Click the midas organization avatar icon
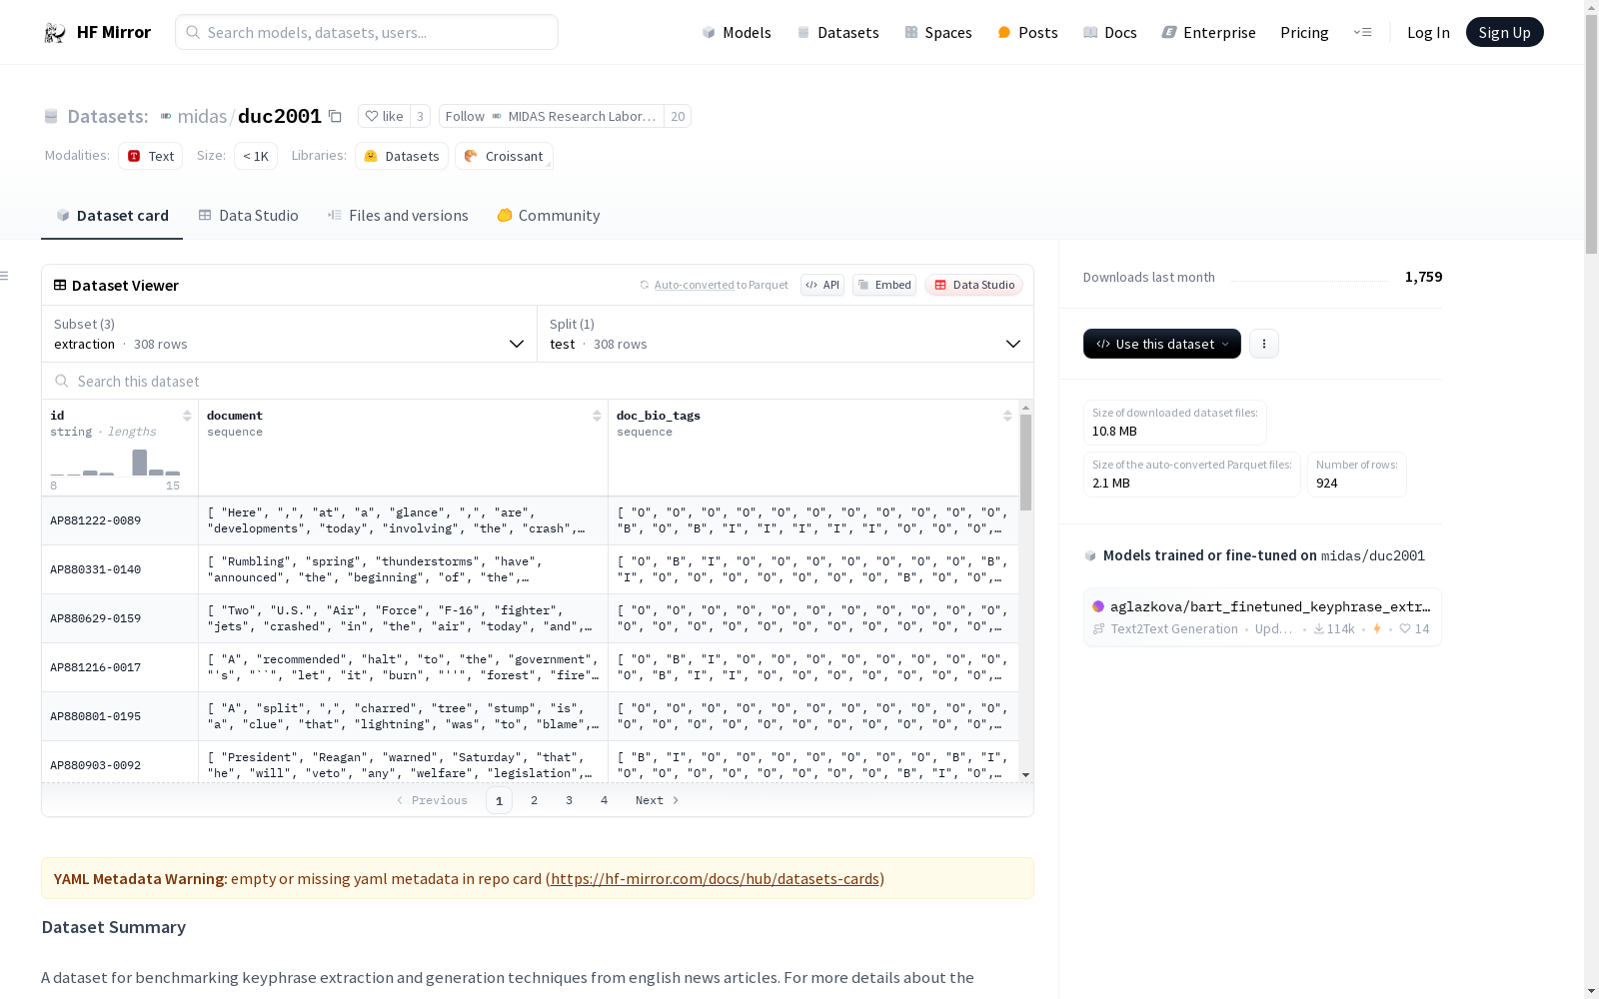 [x=166, y=117]
